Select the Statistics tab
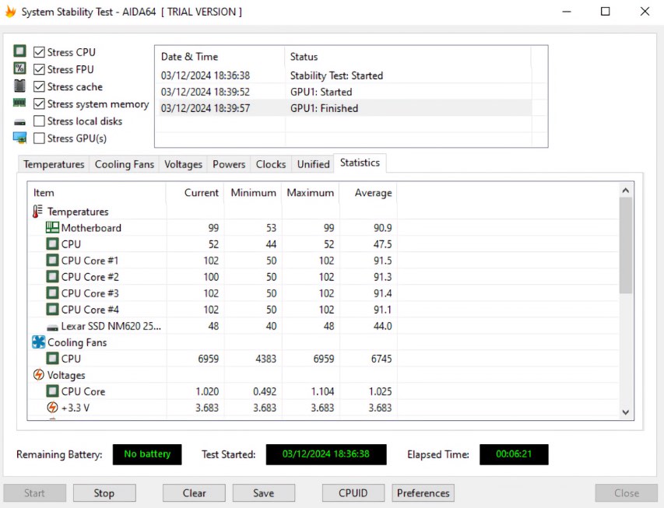 (360, 163)
